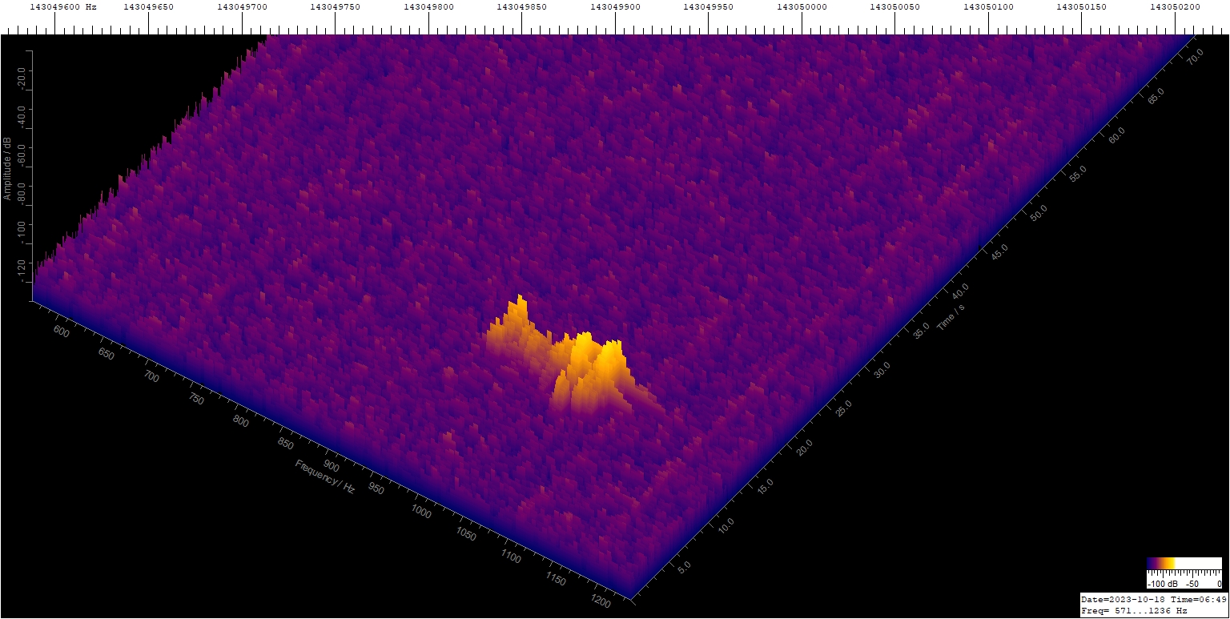The height and width of the screenshot is (619, 1230).
Task: Click the '10.0' time axis label
Action: [726, 526]
